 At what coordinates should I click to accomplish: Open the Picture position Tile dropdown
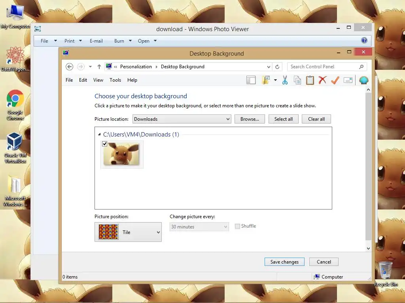pos(128,232)
